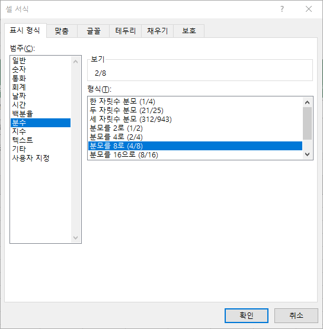Select the 텍스트 category
Image resolution: width=323 pixels, height=329 pixels.
40,140
